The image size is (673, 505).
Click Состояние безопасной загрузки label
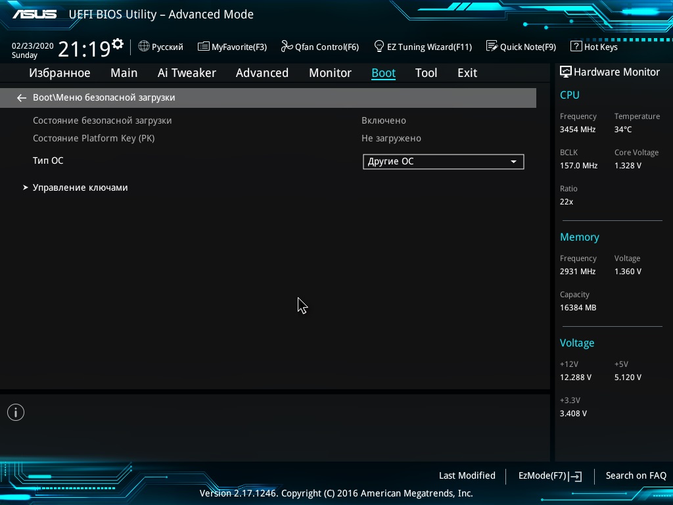pyautogui.click(x=102, y=121)
